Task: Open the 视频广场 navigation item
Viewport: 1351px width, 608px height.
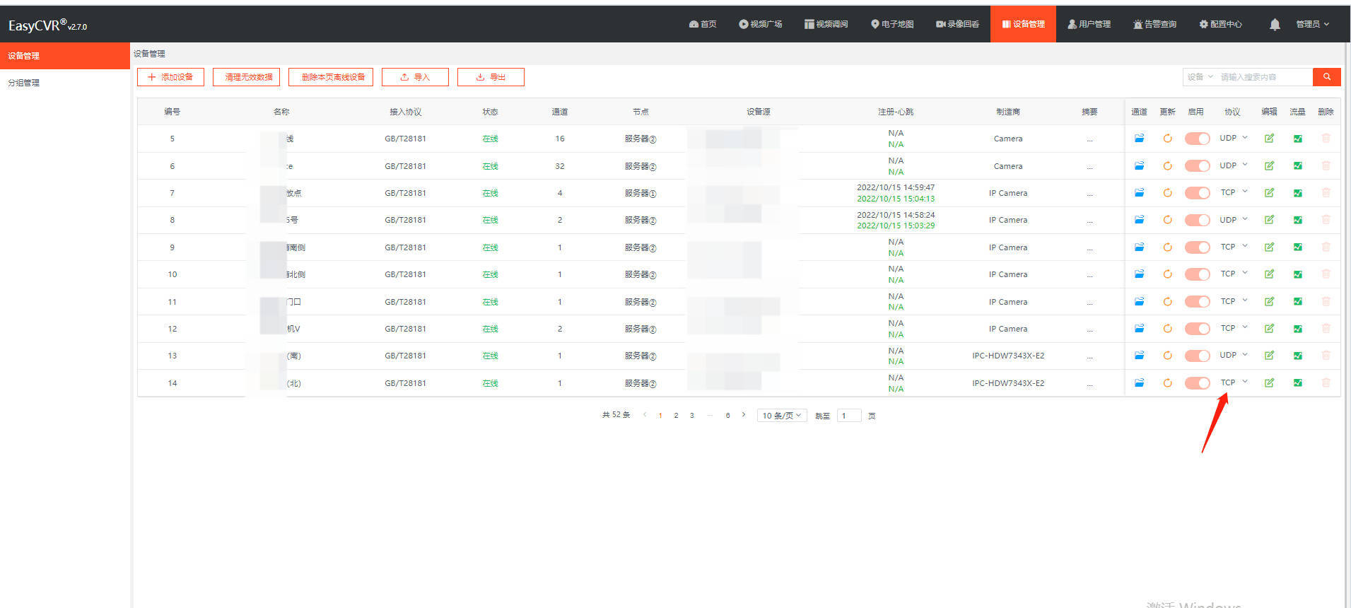Action: click(x=761, y=24)
